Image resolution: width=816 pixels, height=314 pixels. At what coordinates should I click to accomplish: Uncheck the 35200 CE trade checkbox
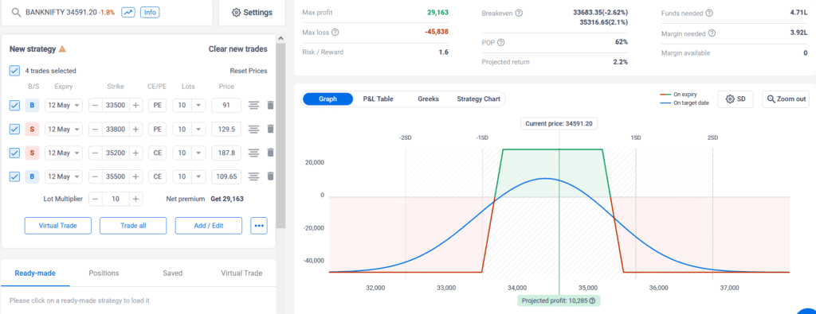click(14, 153)
